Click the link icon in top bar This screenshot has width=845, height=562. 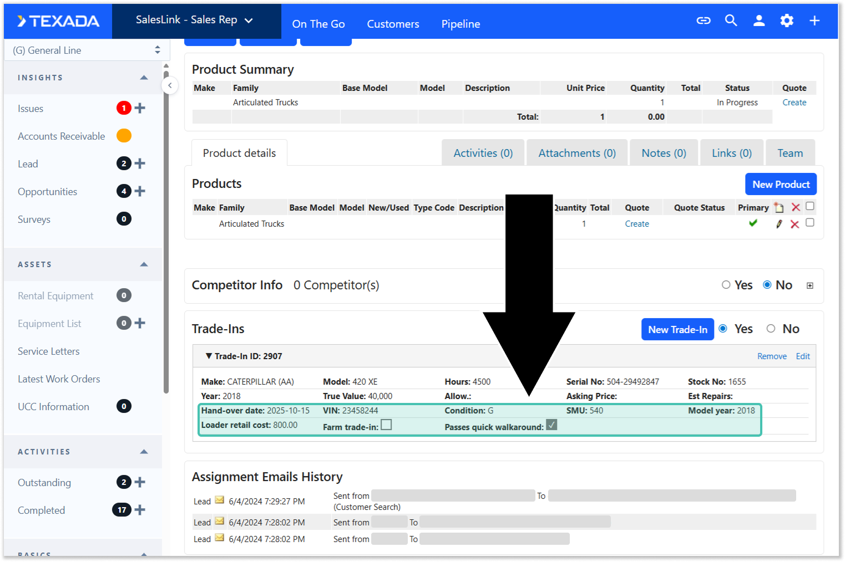pyautogui.click(x=703, y=21)
